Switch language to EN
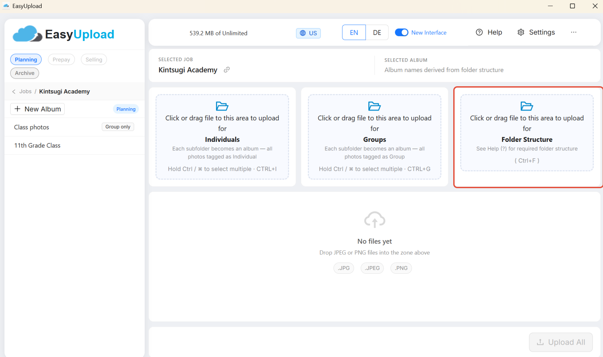Screen dimensions: 603x357 tap(354, 32)
